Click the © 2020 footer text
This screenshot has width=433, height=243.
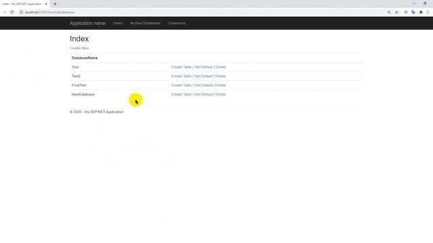pos(97,112)
